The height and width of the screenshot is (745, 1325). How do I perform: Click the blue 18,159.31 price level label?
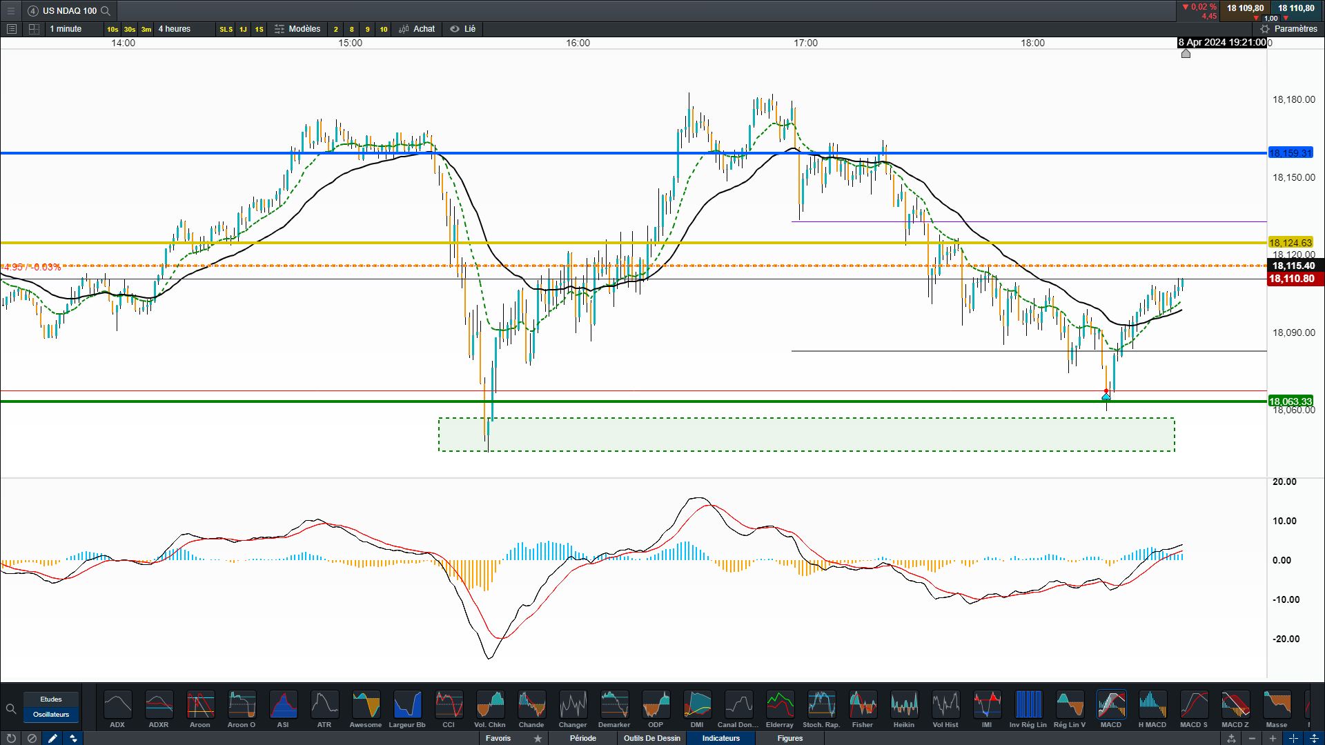click(x=1290, y=153)
